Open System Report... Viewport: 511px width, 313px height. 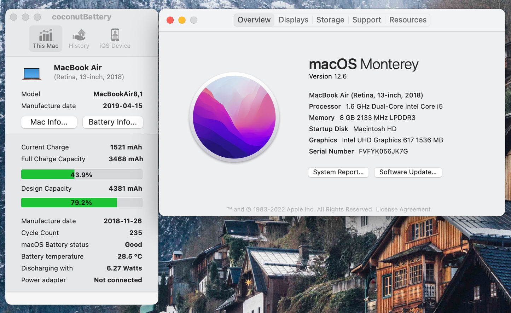338,172
